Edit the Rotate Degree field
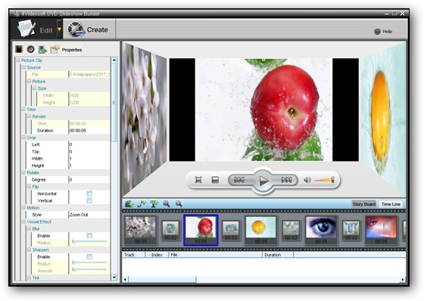 (x=89, y=180)
